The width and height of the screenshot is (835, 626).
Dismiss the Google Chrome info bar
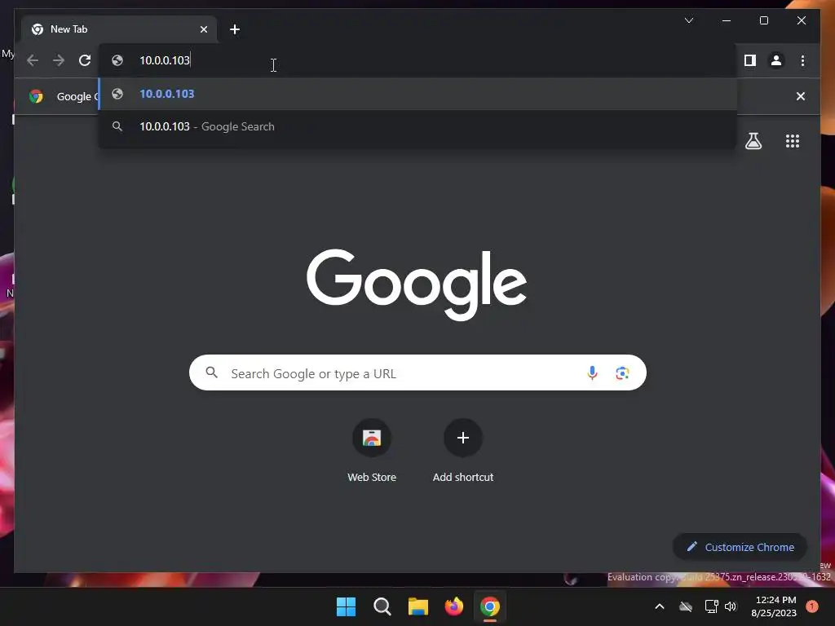point(801,96)
